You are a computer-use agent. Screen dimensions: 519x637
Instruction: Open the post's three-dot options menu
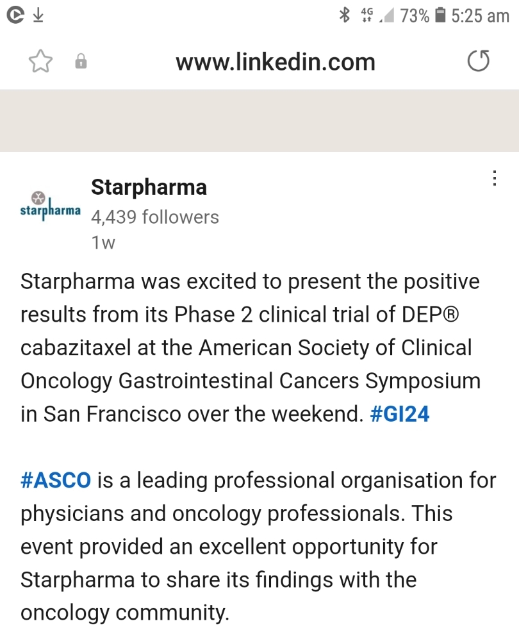coord(494,178)
